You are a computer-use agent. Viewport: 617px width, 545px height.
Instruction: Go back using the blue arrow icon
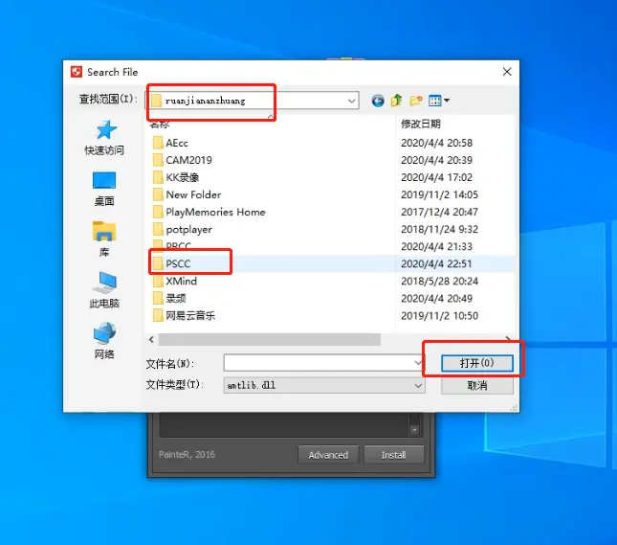click(x=378, y=101)
